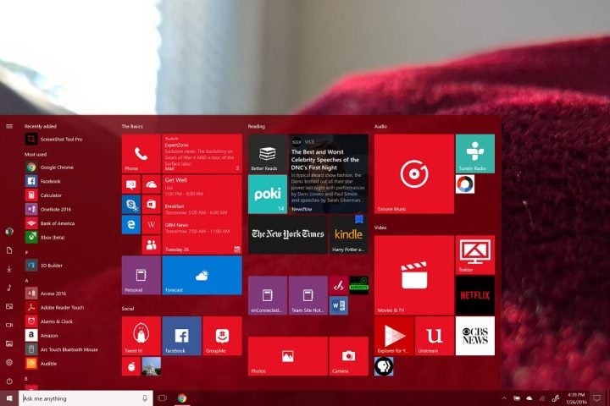Open the Pictures folder sidebar icon
This screenshot has width=610, height=406.
click(x=9, y=306)
